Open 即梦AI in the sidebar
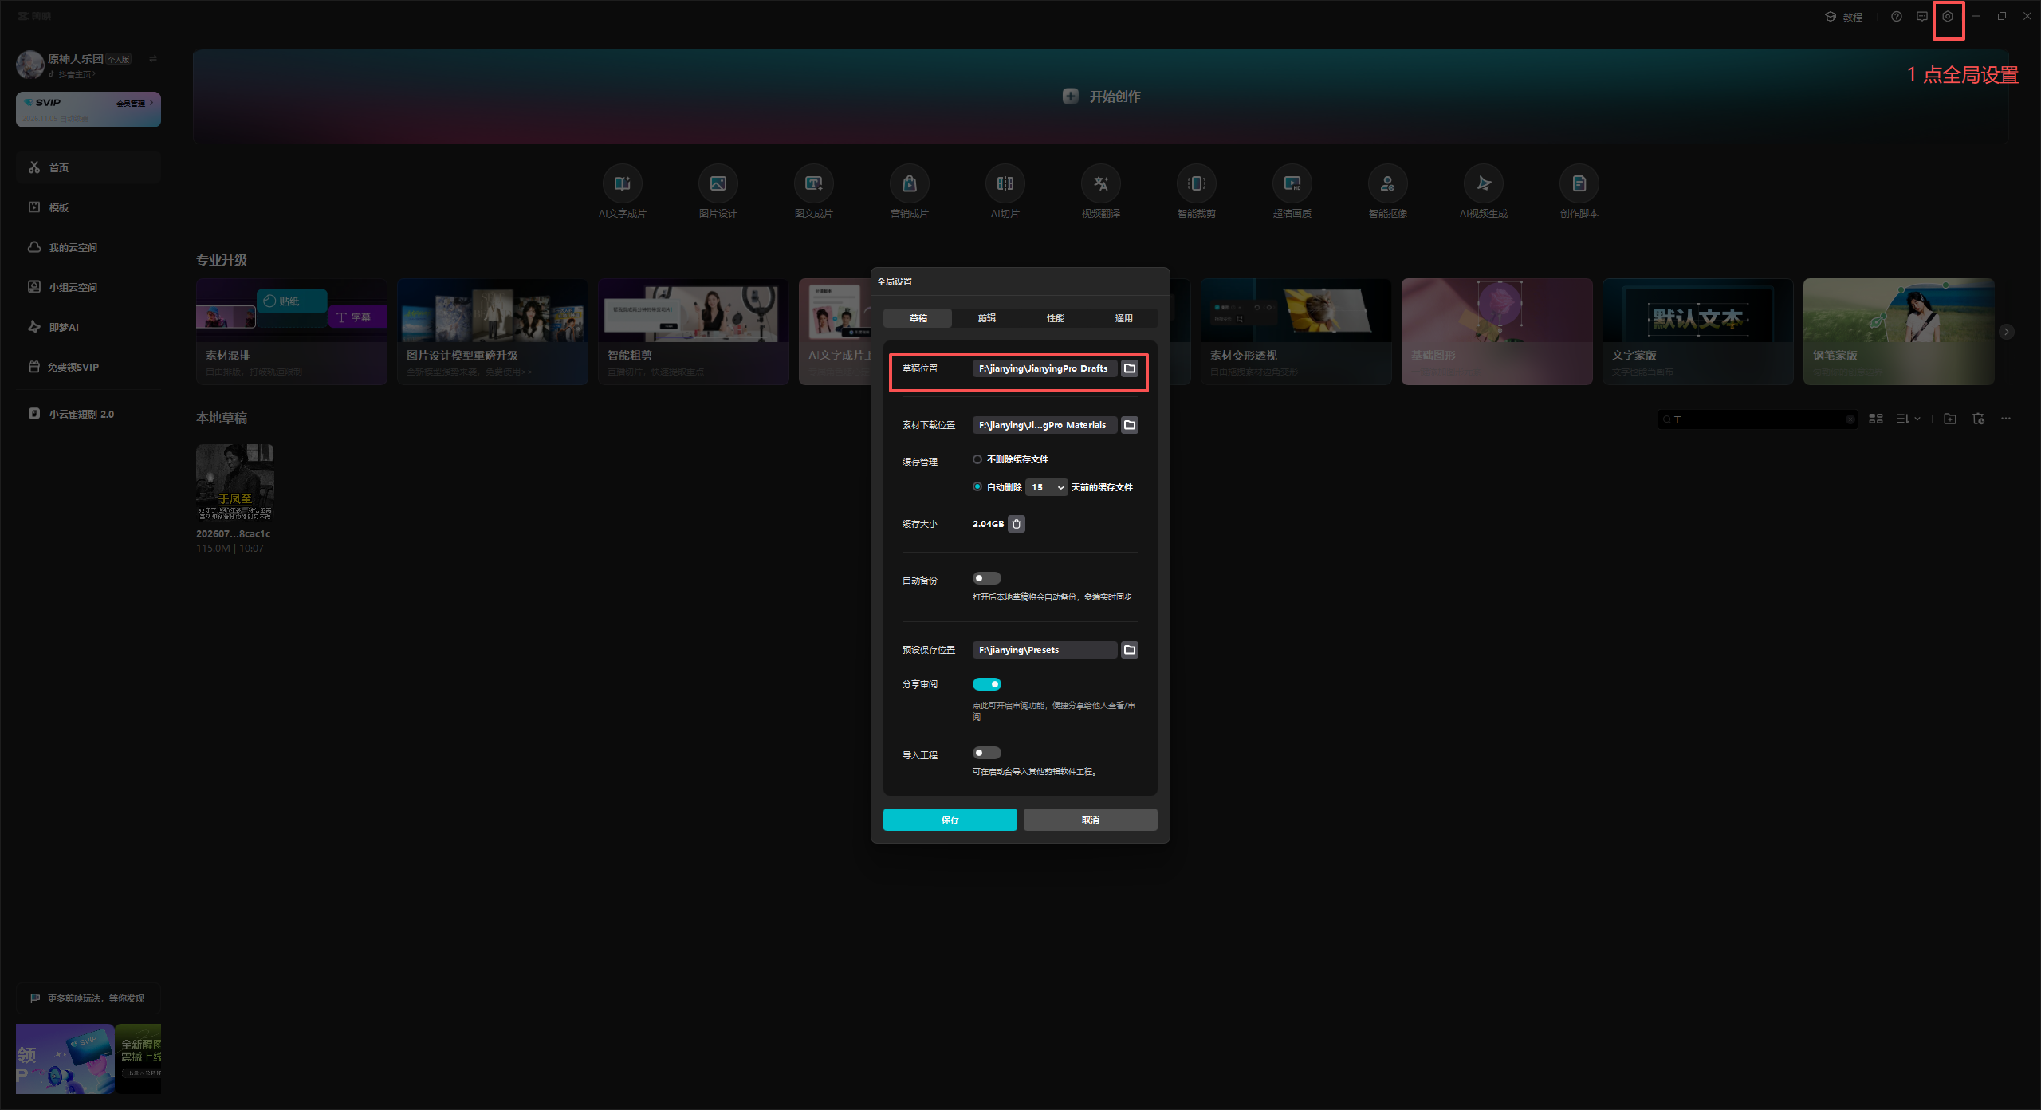Image resolution: width=2041 pixels, height=1110 pixels. click(x=88, y=327)
